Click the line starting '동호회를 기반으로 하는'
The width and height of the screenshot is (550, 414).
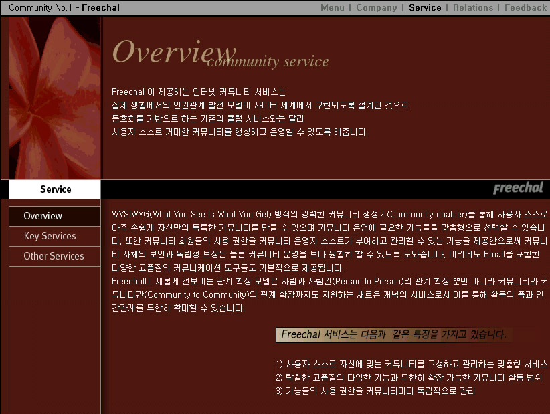207,119
